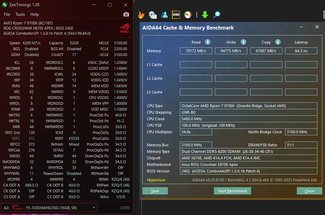
Task: Click the tREFI value 65535
Action: point(74,138)
